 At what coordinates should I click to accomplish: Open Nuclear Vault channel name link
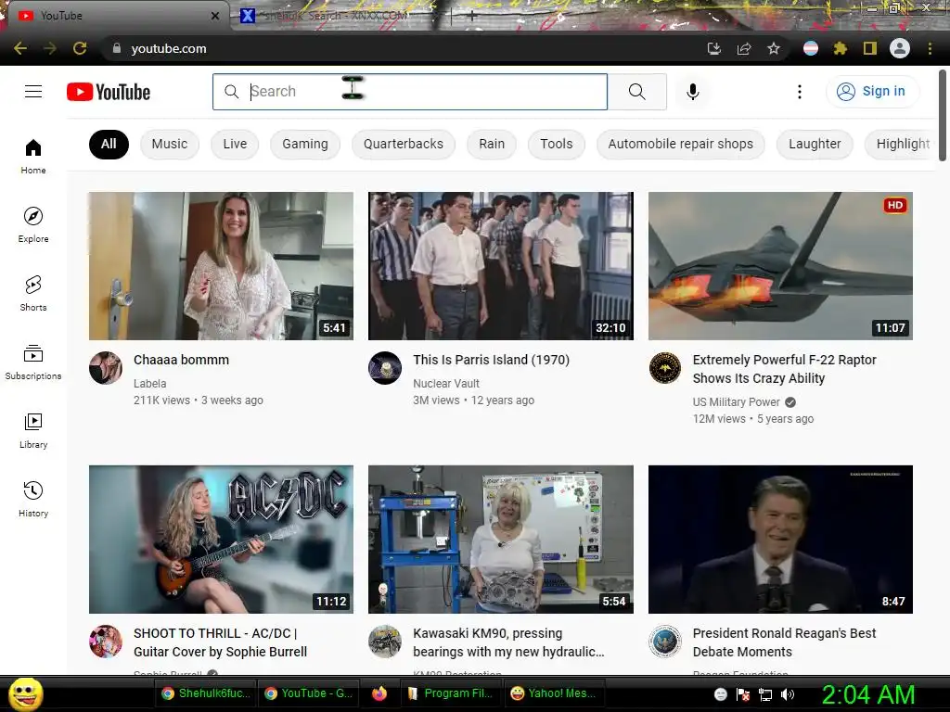tap(446, 383)
